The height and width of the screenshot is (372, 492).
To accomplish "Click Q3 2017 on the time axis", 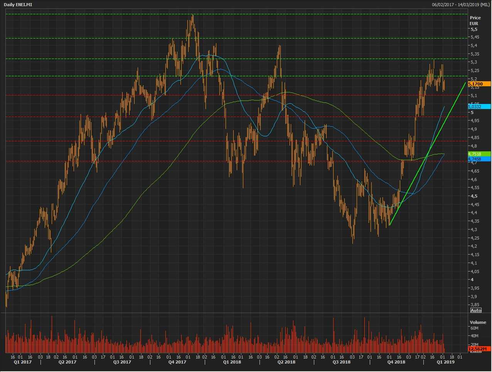I will [122, 362].
